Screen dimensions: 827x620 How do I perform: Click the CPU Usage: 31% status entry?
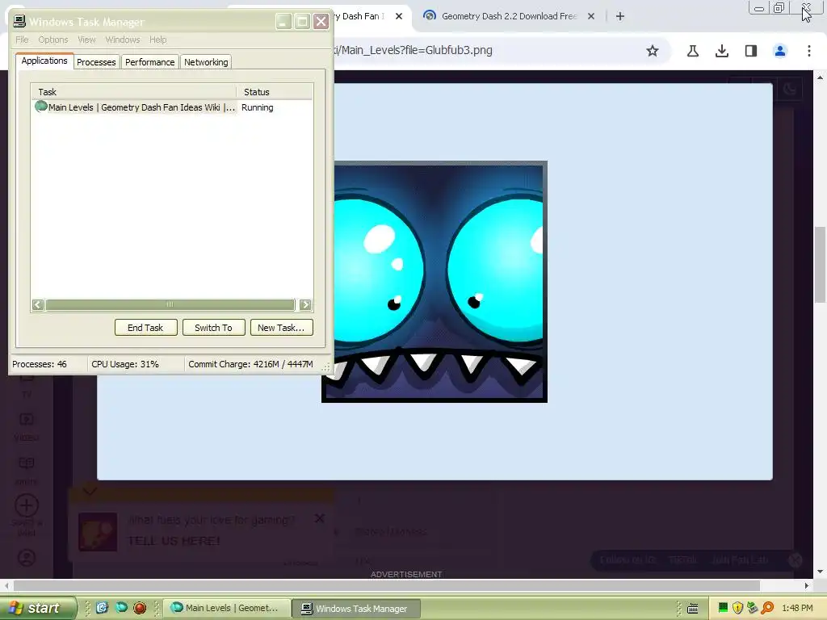(x=125, y=364)
